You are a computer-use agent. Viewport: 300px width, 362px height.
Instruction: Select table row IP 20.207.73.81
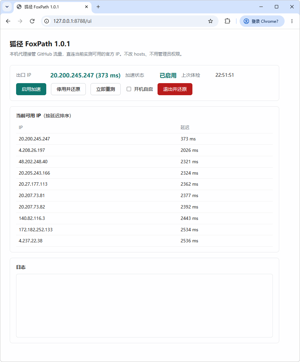(144, 195)
